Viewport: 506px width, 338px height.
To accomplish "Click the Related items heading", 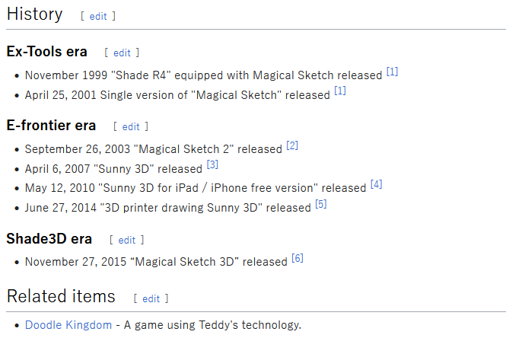I will (61, 296).
